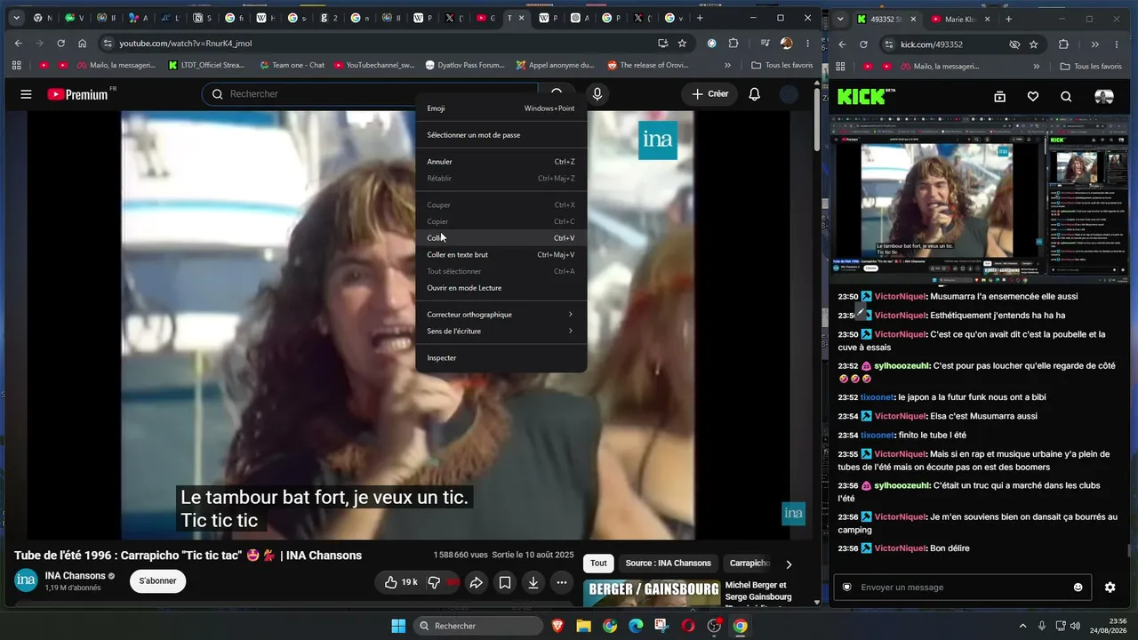Open the emoji picker in Kick chat
1138x640 pixels.
(1078, 588)
